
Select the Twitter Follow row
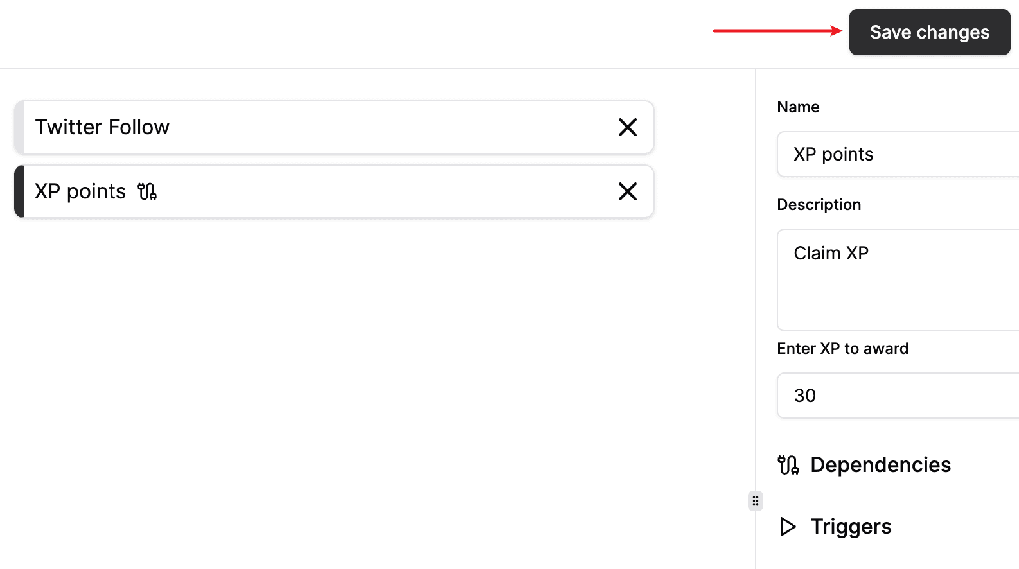click(x=334, y=127)
